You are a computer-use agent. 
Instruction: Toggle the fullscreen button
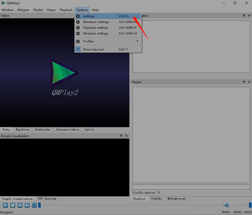point(34,205)
